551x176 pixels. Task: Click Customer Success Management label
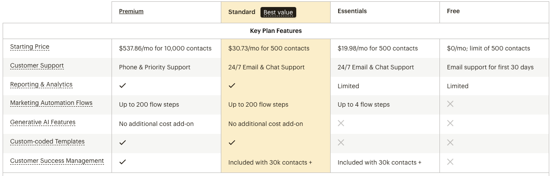[x=57, y=161]
